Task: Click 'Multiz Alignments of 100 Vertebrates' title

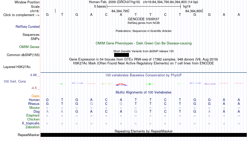Action: (x=144, y=92)
